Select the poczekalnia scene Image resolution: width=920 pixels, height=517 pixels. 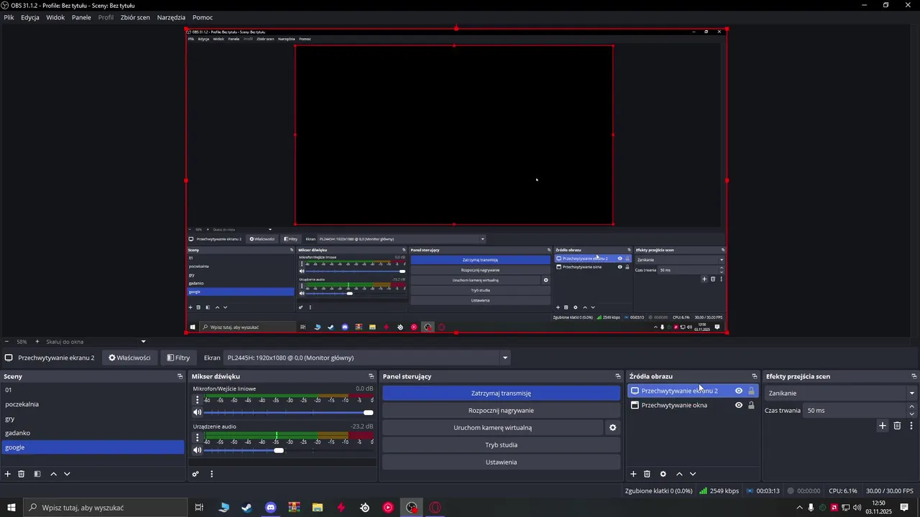click(92, 404)
